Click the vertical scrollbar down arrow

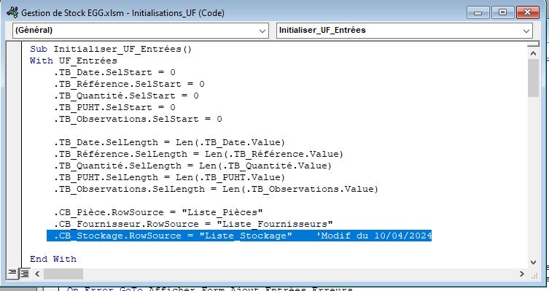pos(533,263)
